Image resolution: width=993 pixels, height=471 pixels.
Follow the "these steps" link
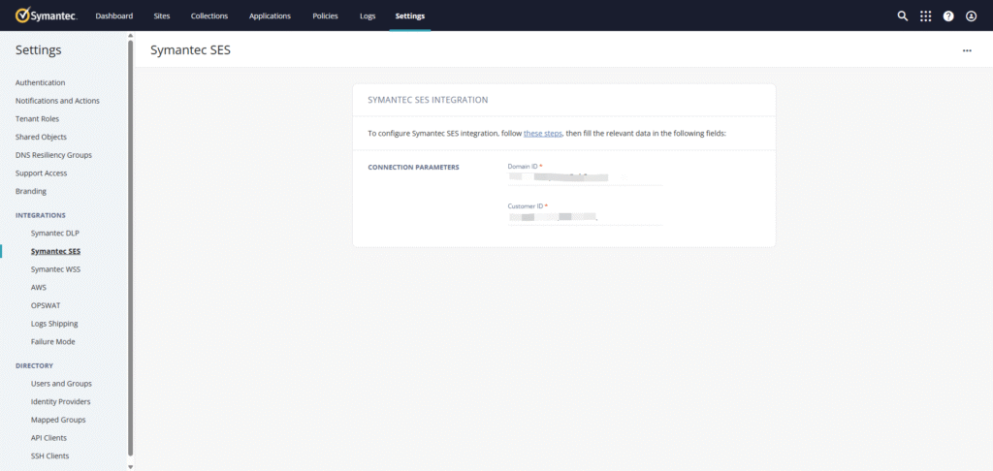pos(542,133)
